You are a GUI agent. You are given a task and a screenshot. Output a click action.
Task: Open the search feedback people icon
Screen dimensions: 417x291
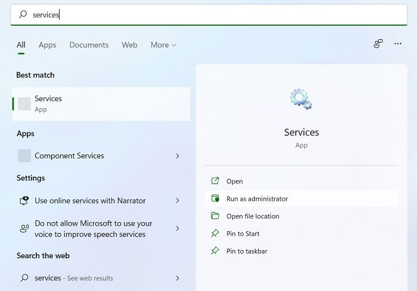pos(378,43)
